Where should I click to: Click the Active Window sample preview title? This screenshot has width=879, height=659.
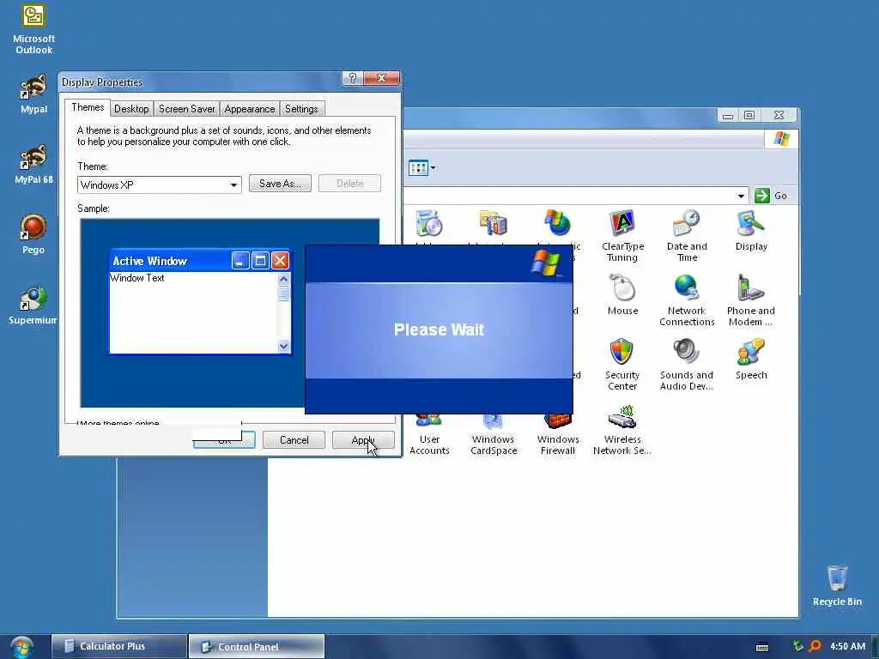pyautogui.click(x=149, y=261)
